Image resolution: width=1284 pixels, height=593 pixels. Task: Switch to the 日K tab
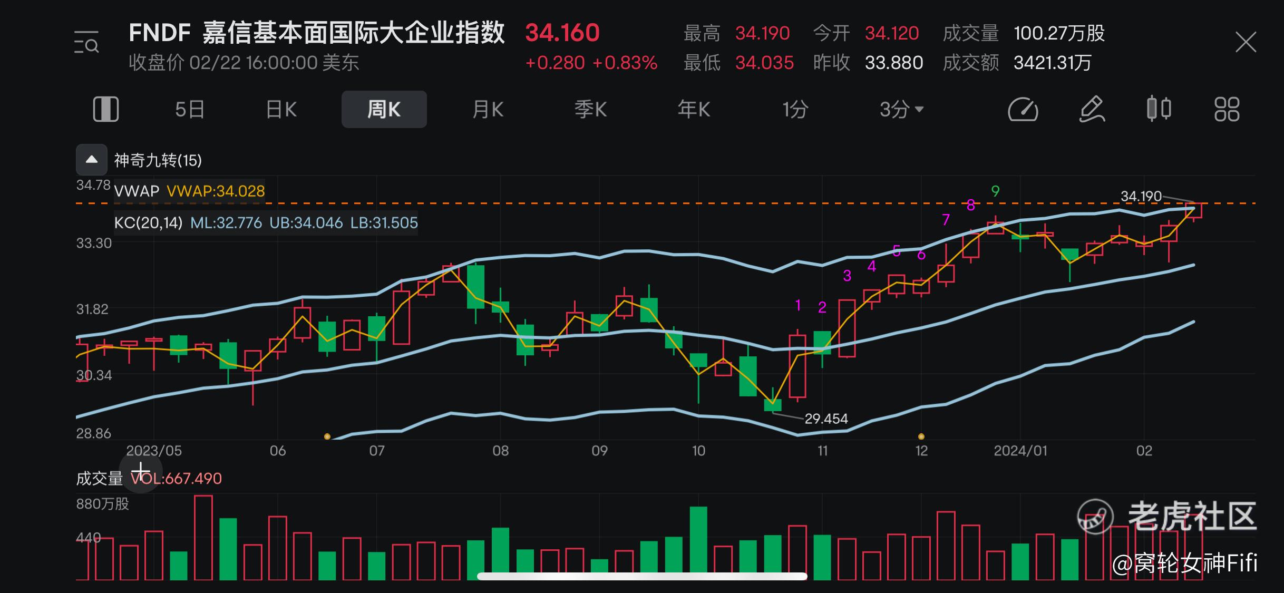coord(281,110)
